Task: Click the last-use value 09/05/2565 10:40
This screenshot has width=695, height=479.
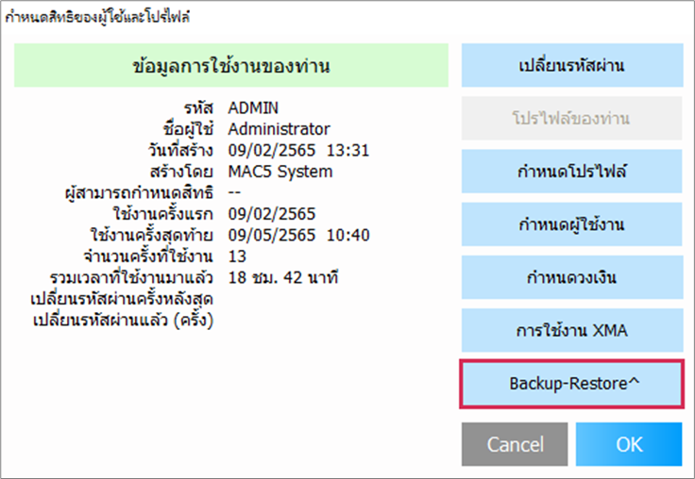Action: 298,235
